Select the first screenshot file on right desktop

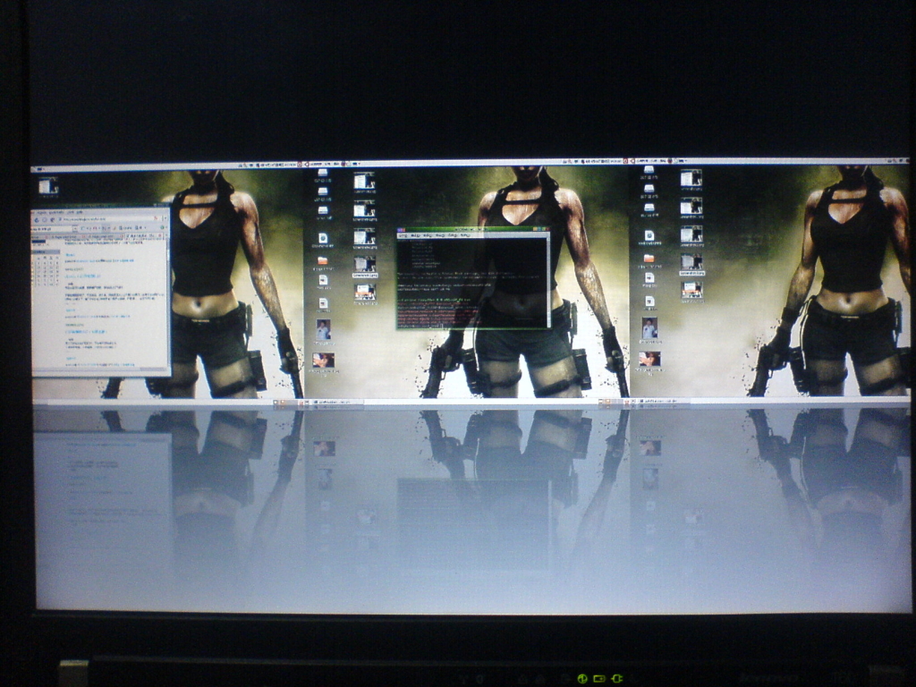691,178
